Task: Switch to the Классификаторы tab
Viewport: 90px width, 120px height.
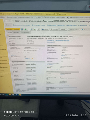Action: point(25,32)
